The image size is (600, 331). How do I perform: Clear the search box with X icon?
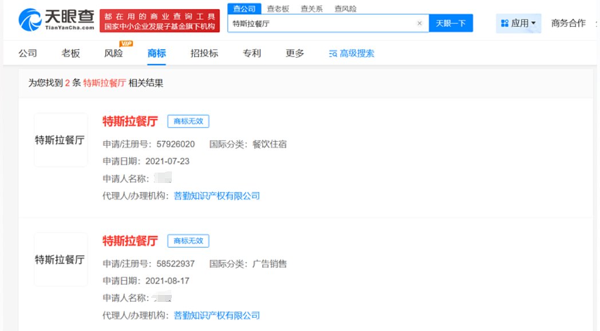pyautogui.click(x=420, y=23)
